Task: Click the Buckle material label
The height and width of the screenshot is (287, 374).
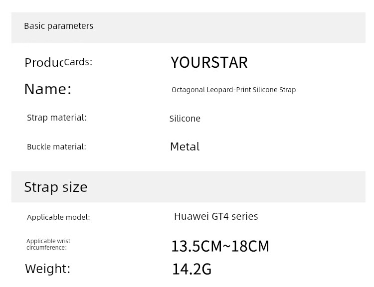Action: pyautogui.click(x=56, y=146)
